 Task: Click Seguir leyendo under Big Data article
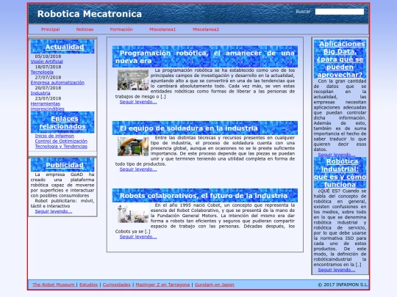(337, 155)
